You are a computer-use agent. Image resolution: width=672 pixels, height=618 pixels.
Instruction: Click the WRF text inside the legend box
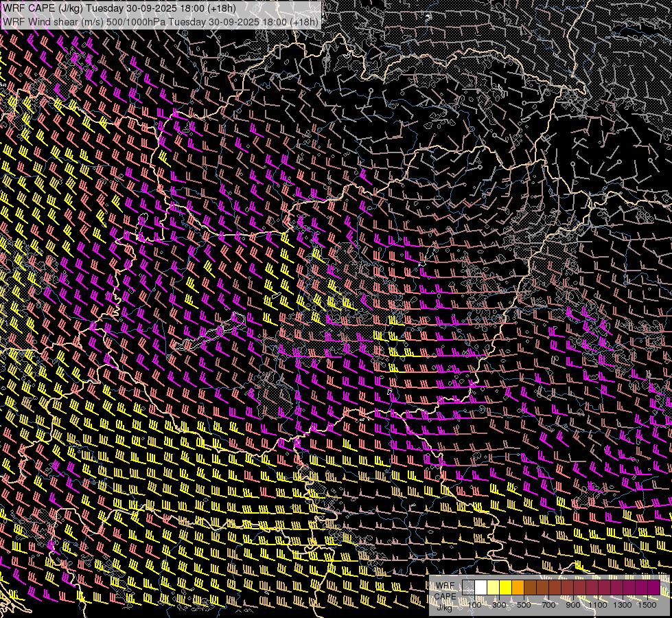click(x=445, y=586)
